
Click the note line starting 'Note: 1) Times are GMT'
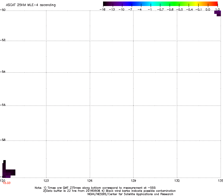point(95,188)
